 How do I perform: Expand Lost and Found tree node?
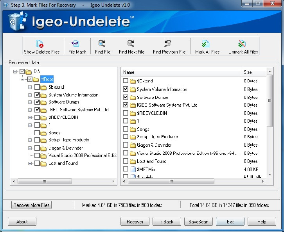point(30,164)
